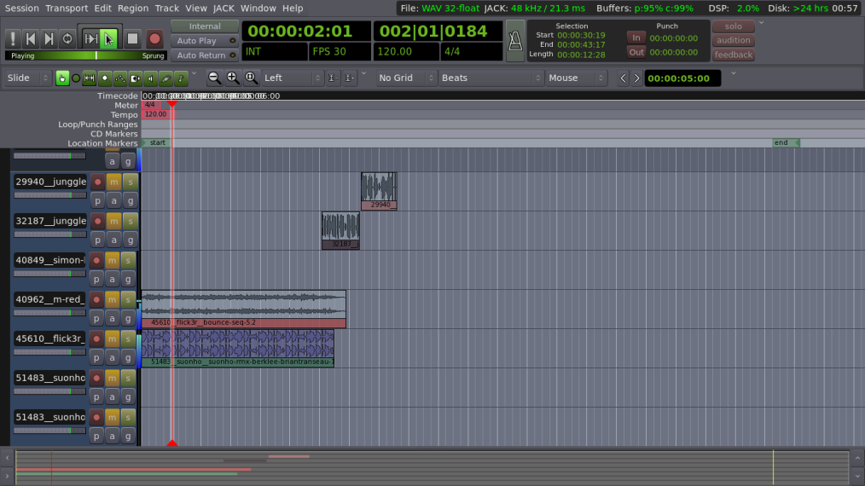Open the Region menu
Screen dimensions: 865x486
tap(133, 9)
